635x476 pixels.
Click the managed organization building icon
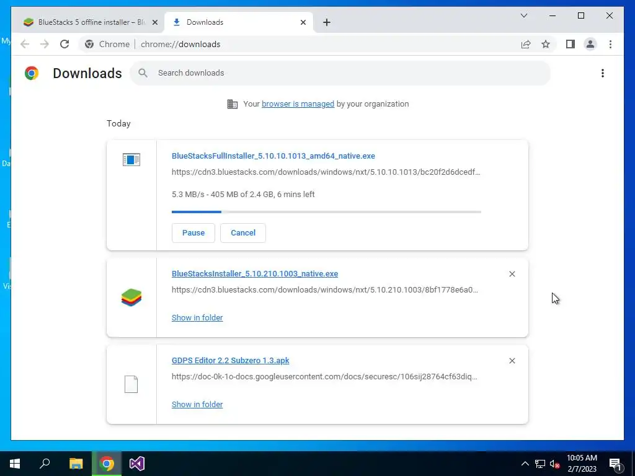pyautogui.click(x=232, y=104)
